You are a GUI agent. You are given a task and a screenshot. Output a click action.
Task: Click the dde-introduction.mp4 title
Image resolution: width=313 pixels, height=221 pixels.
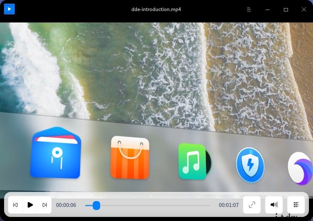point(156,9)
